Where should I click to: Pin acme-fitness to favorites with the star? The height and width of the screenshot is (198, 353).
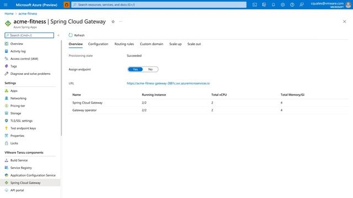point(113,21)
